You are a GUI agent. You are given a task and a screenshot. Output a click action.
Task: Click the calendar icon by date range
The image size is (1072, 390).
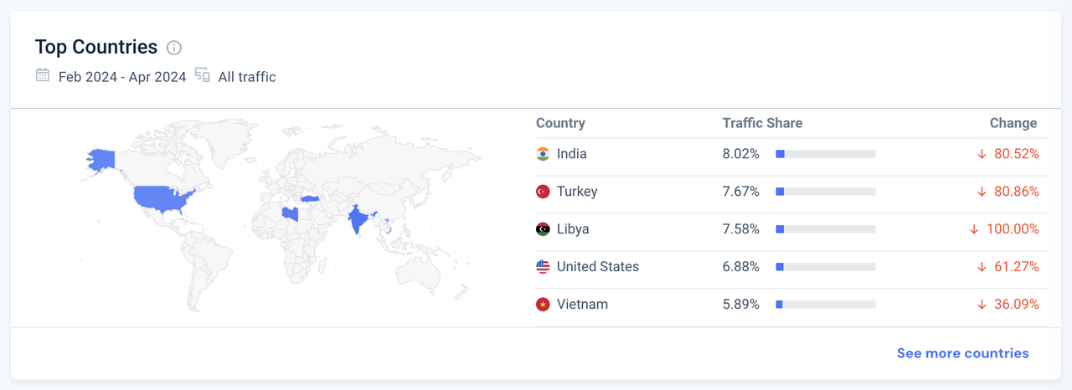(43, 75)
